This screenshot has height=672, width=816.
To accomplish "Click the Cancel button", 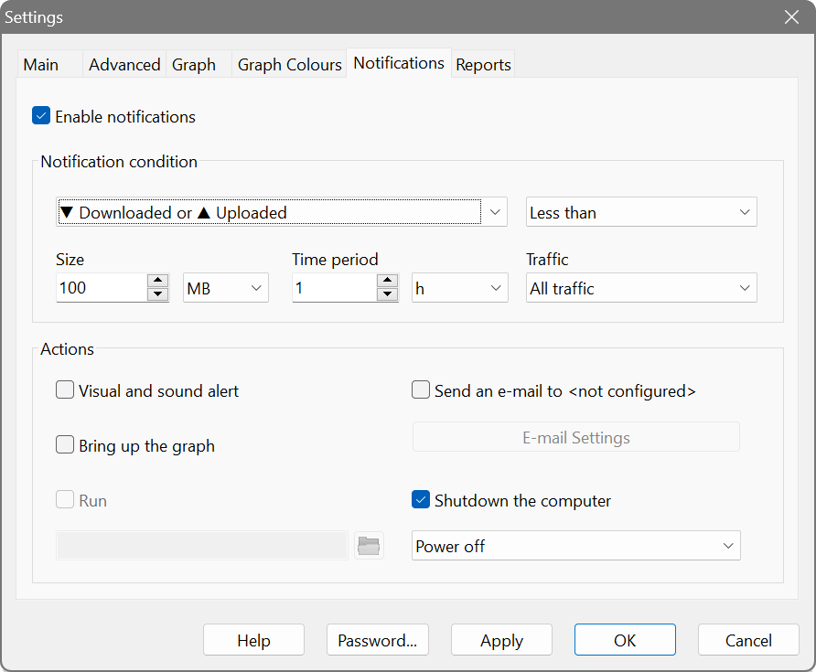I will click(x=748, y=640).
